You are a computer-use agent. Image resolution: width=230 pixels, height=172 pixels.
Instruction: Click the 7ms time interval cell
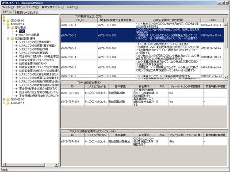[x=185, y=101]
